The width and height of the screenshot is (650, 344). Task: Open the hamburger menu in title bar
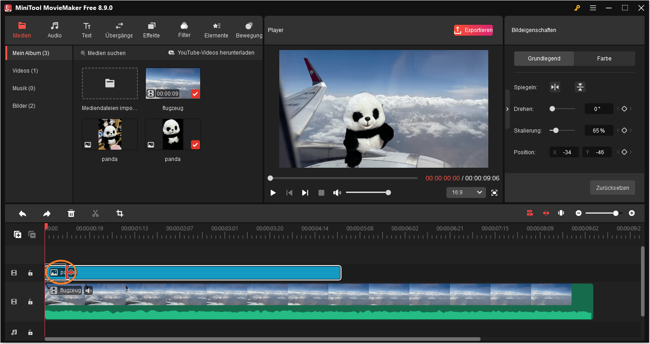(593, 8)
